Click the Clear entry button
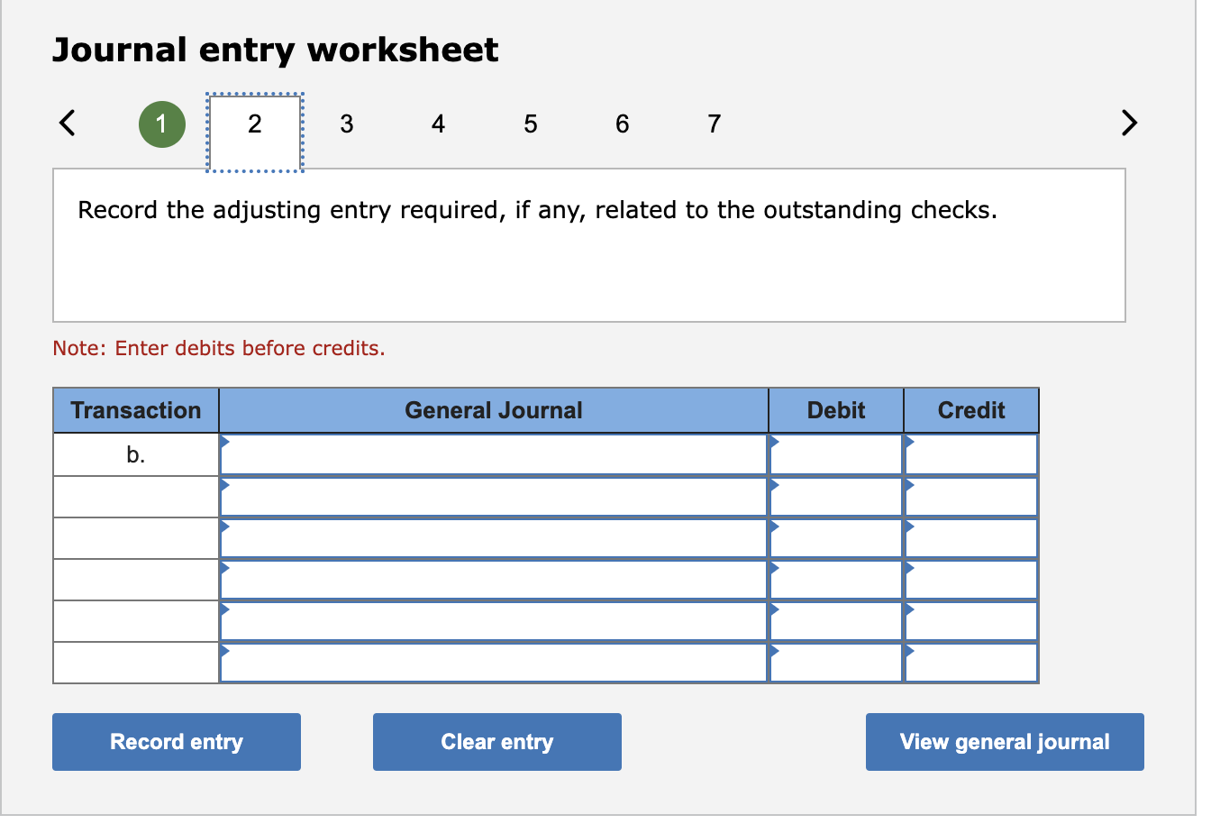The height and width of the screenshot is (824, 1211). click(x=496, y=741)
